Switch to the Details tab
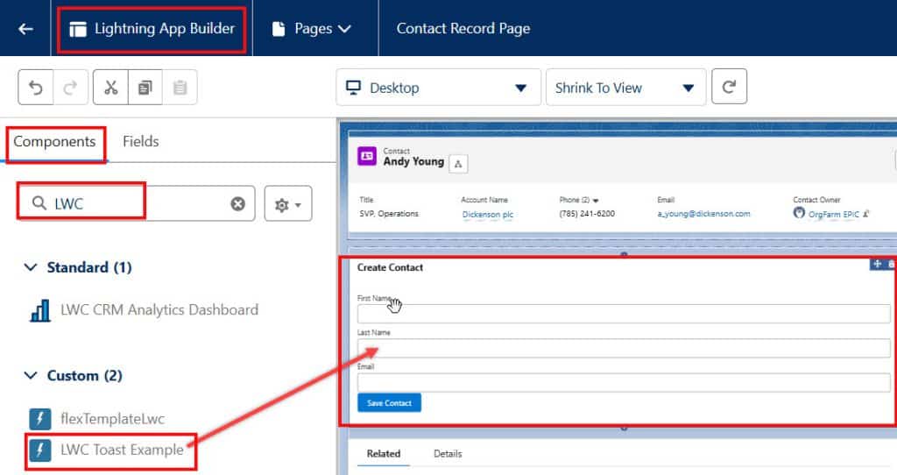Screen dimensions: 897x475 [x=448, y=454]
